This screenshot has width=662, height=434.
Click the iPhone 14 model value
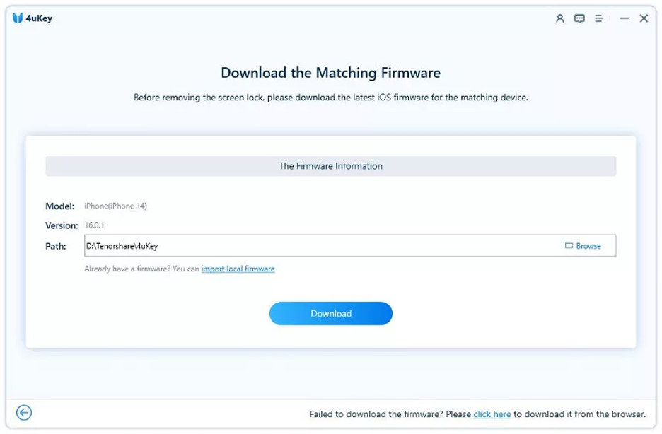[x=116, y=206]
